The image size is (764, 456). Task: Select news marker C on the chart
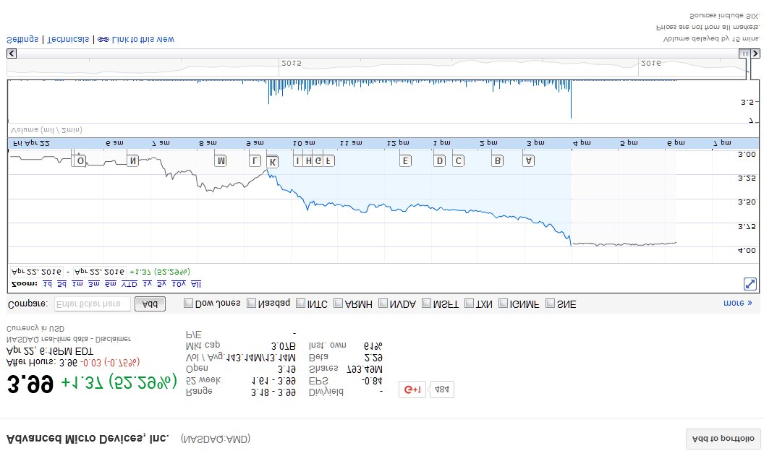tap(458, 160)
